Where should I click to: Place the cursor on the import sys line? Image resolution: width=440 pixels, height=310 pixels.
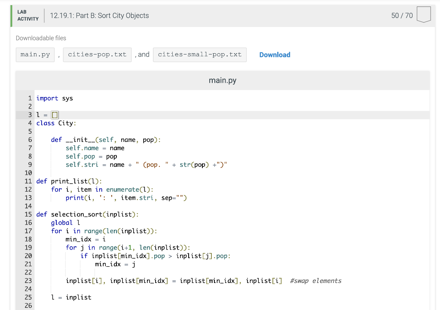pyautogui.click(x=56, y=98)
